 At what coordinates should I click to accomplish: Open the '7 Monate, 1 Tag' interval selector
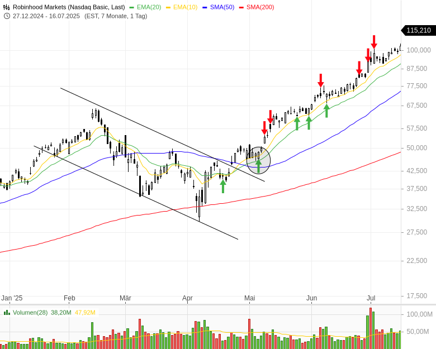pos(123,16)
